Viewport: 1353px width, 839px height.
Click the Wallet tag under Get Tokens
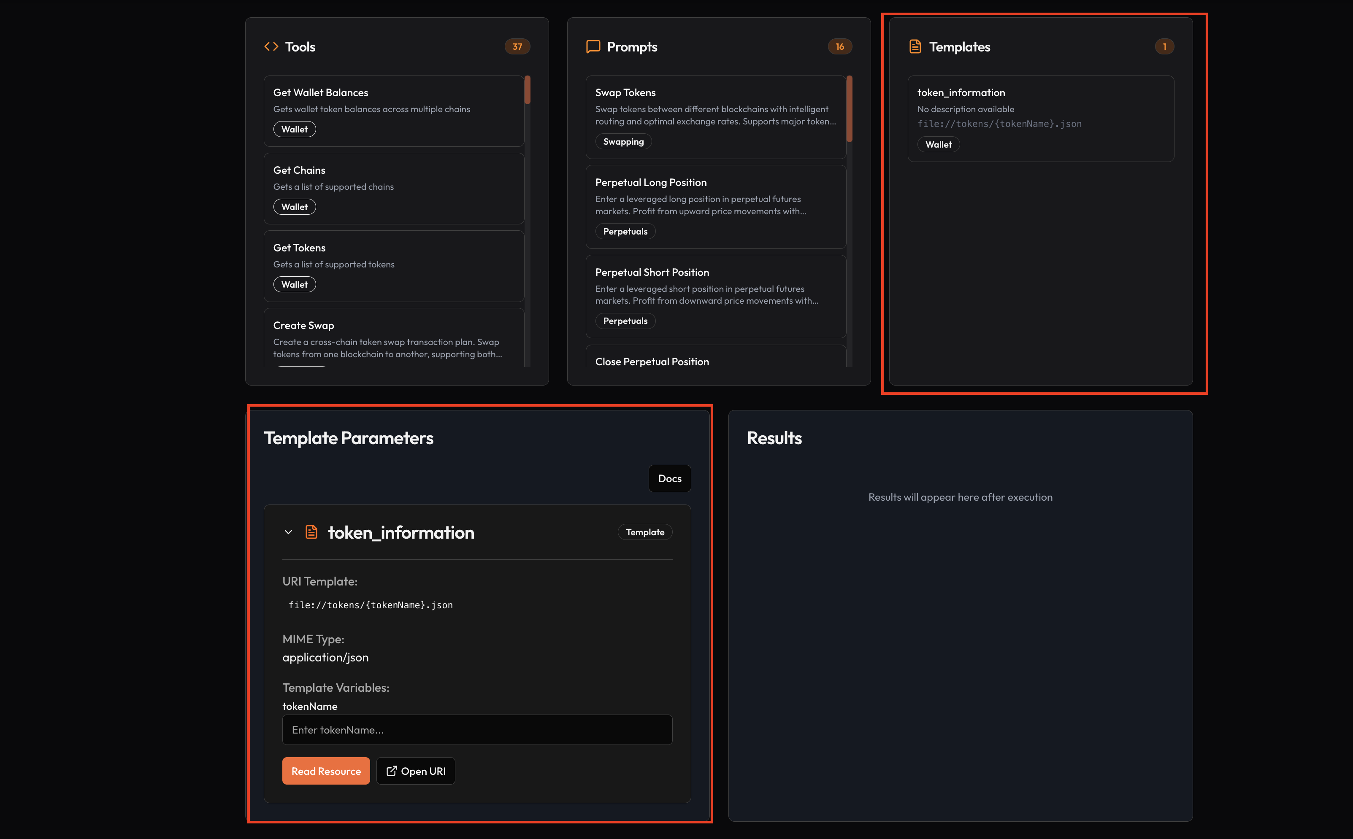click(x=294, y=285)
